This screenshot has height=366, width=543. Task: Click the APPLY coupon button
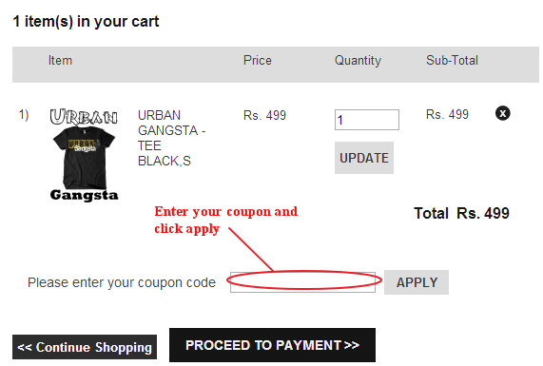417,282
